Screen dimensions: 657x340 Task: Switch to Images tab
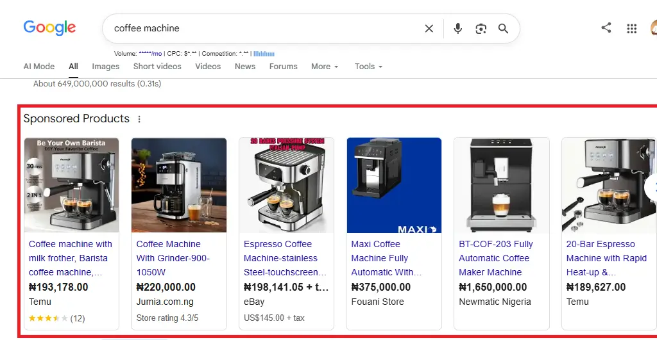[106, 67]
